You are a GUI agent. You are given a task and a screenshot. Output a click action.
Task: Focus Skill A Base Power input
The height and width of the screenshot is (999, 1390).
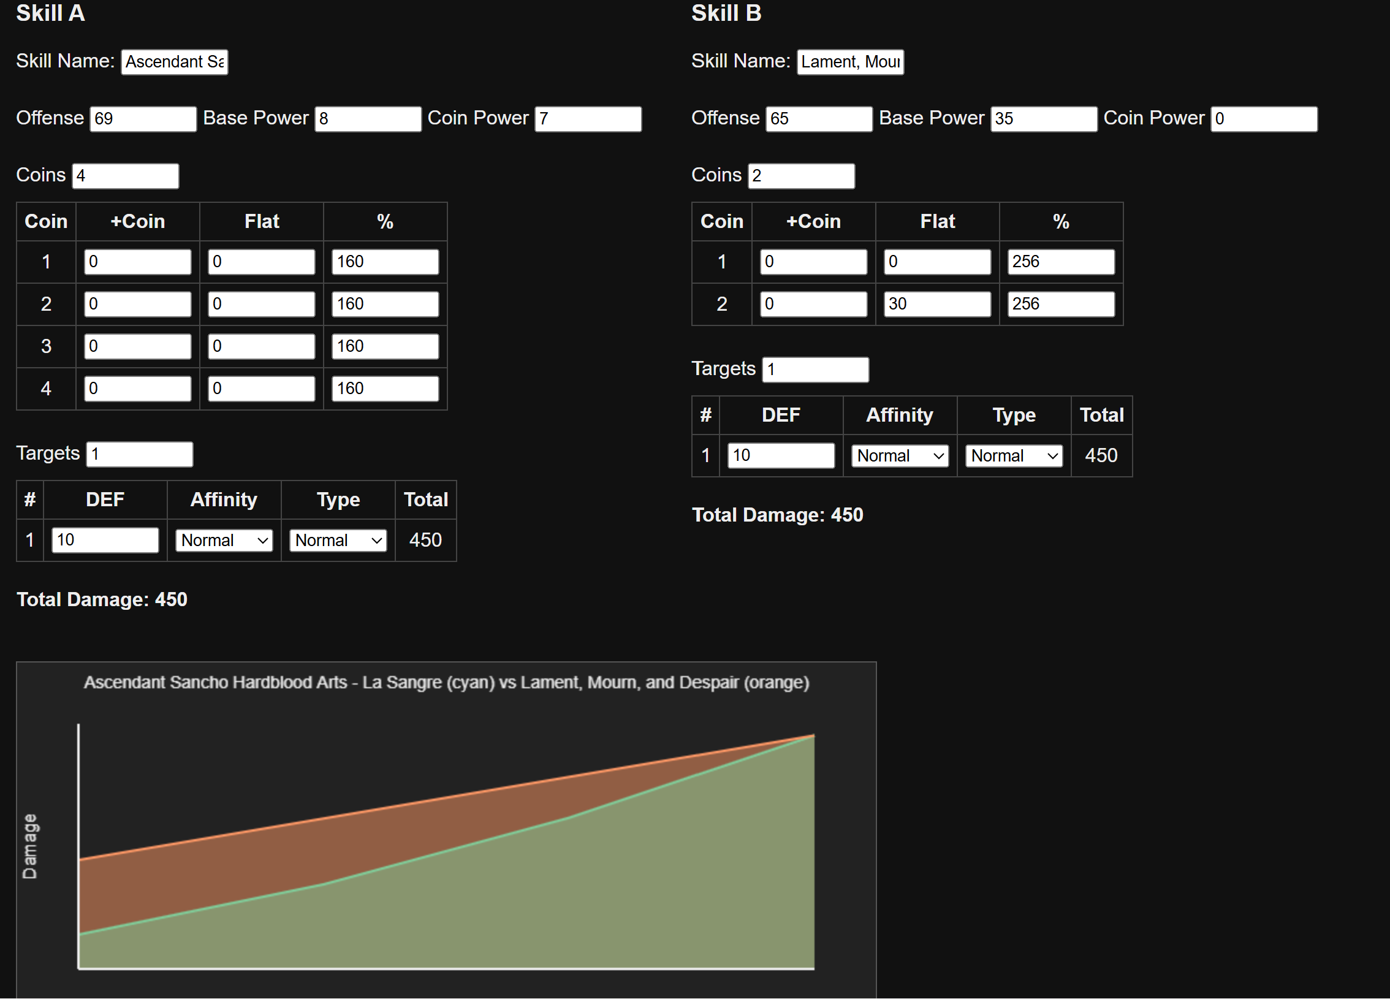(368, 118)
